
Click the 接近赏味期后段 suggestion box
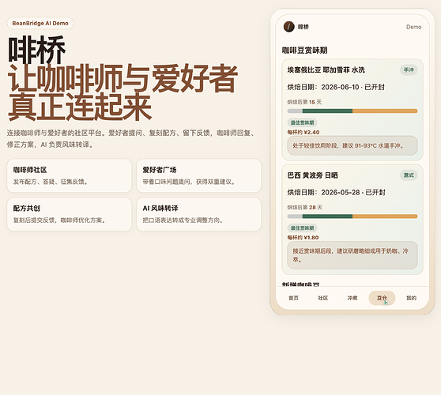tap(352, 255)
